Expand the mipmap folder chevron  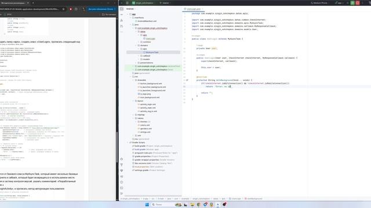click(133, 115)
